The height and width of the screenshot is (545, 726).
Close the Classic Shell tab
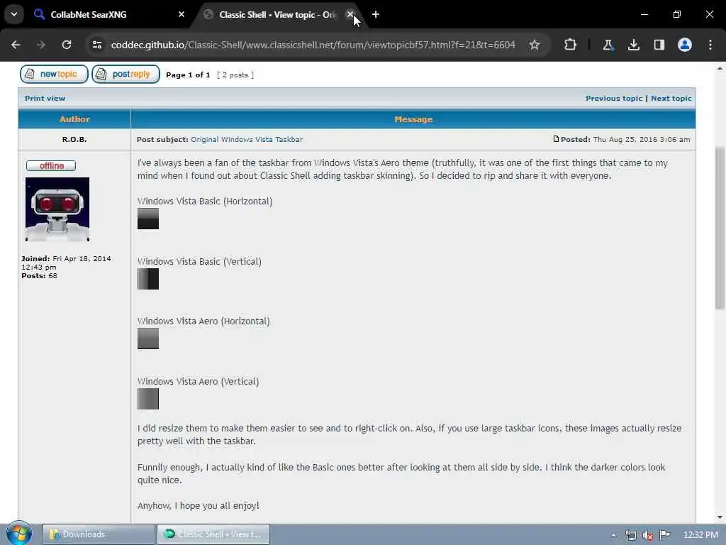[350, 14]
